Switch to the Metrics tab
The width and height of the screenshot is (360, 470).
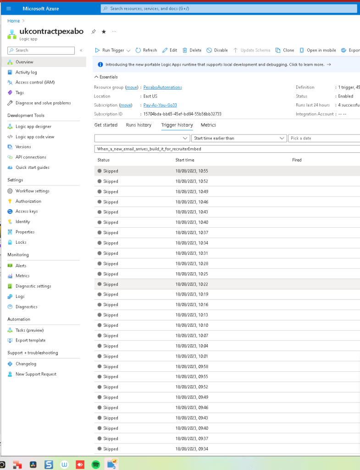point(209,125)
